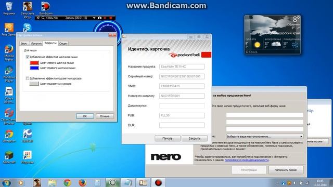Open the Minecraft desktop shortcut
333x187 pixels.
tap(9, 157)
